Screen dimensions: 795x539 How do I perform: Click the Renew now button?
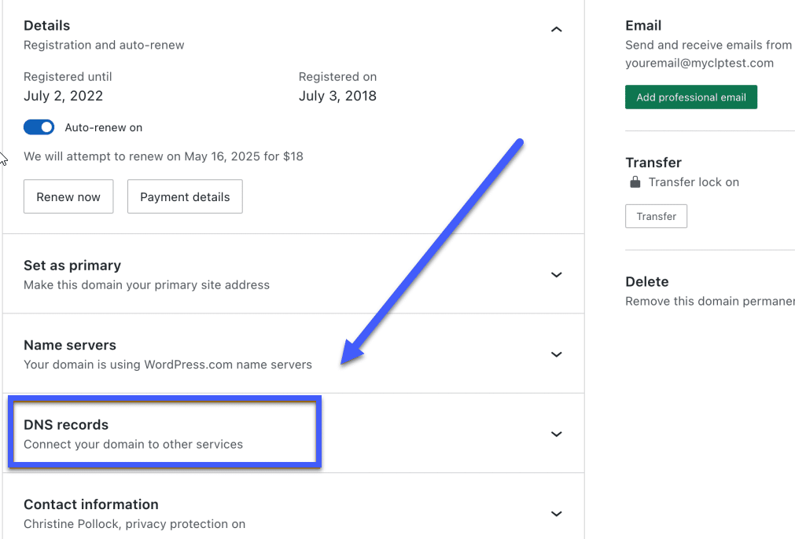tap(68, 197)
